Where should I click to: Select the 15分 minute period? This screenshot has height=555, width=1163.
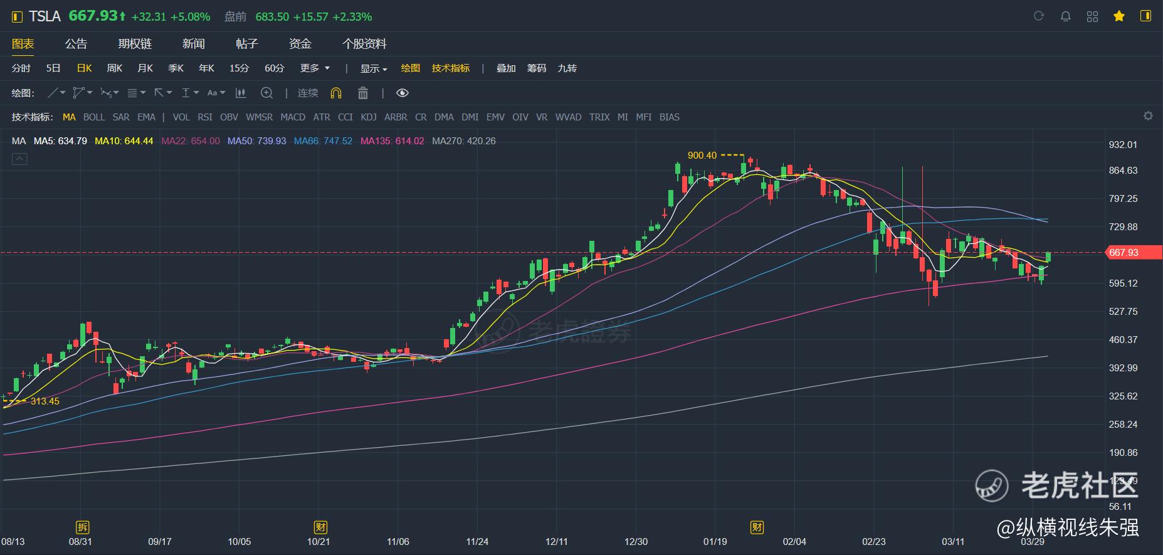pos(239,68)
